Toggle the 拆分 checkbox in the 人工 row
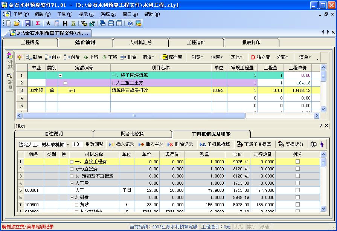The height and width of the screenshot is (231, 337). [x=297, y=190]
